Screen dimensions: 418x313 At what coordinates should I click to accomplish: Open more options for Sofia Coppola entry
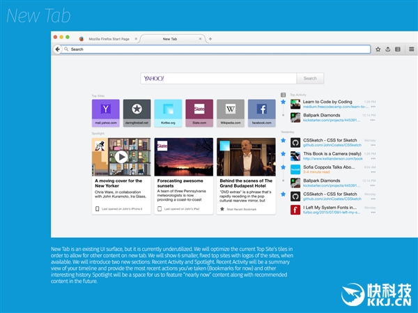point(373,172)
